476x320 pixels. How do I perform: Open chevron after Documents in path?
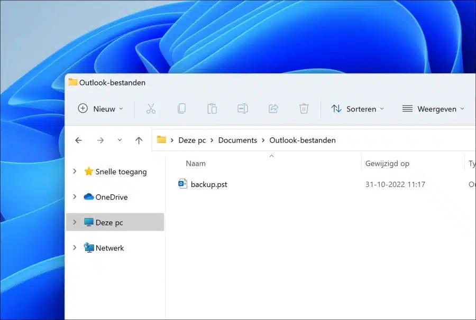pyautogui.click(x=263, y=140)
